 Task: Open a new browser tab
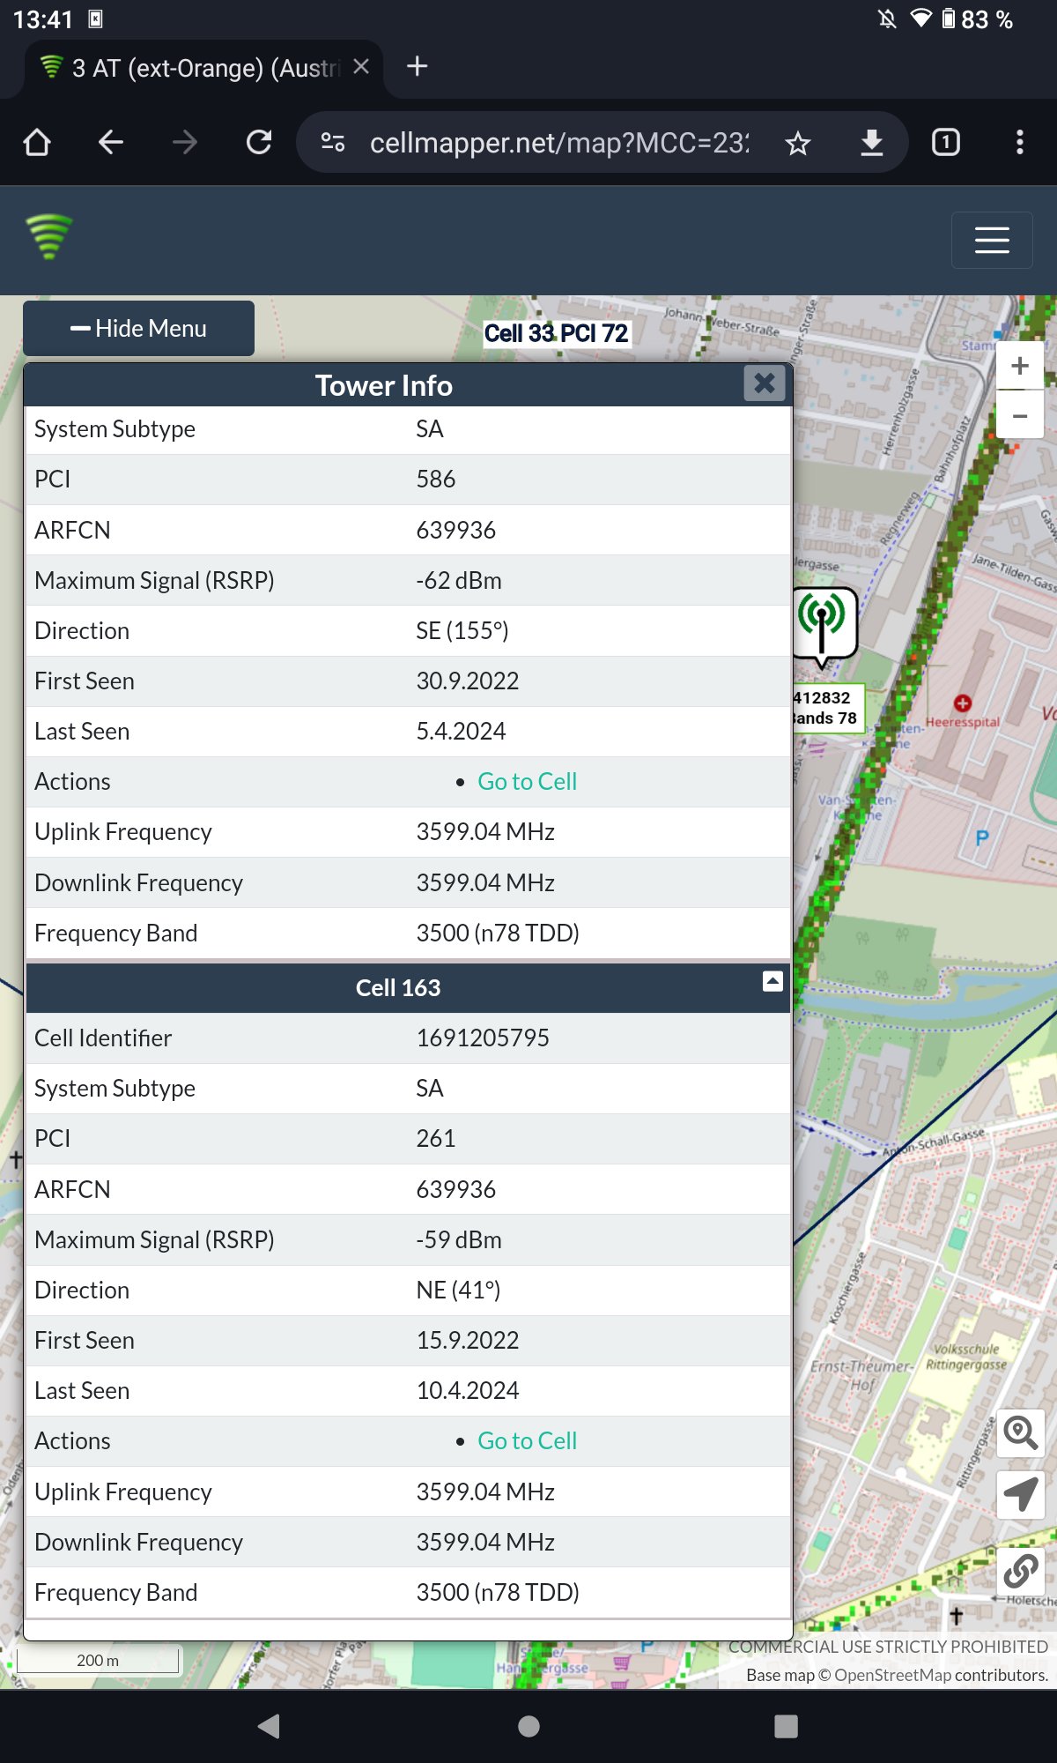[x=418, y=67]
